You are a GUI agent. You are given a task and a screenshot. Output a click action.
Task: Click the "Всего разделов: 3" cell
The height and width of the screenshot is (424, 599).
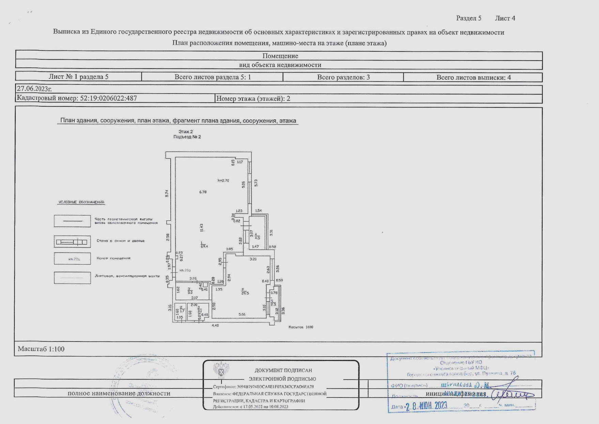point(343,77)
